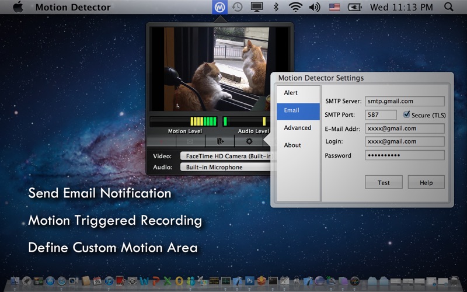467x292 pixels.
Task: Open Launchpad rocket icon in Dock
Action: tap(27, 281)
